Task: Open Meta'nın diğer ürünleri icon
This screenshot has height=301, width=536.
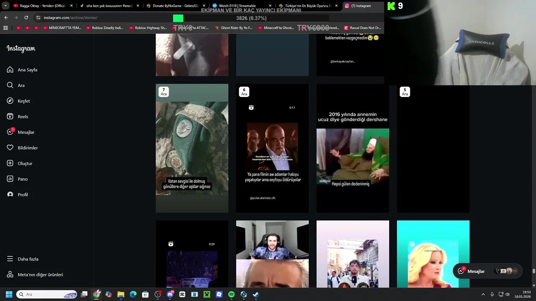Action: (10, 275)
